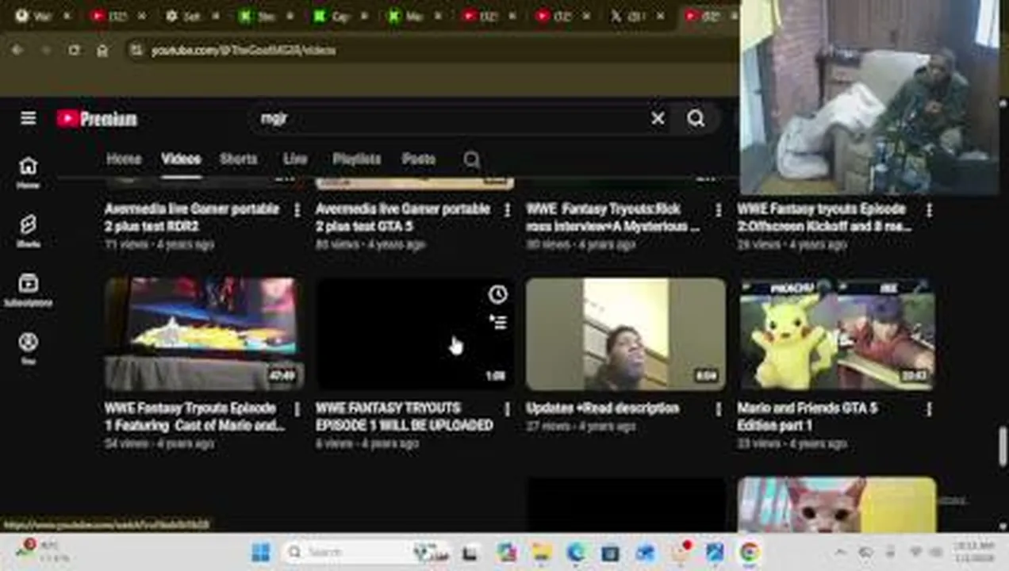
Task: Show hidden icons in the system tray
Action: pyautogui.click(x=841, y=552)
